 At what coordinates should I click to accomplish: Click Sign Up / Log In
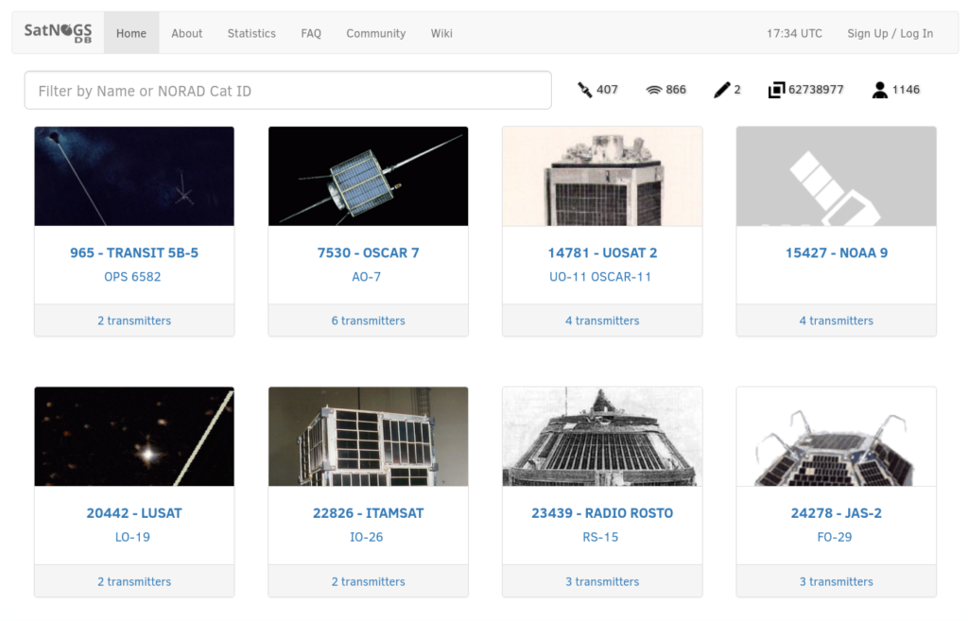point(890,33)
